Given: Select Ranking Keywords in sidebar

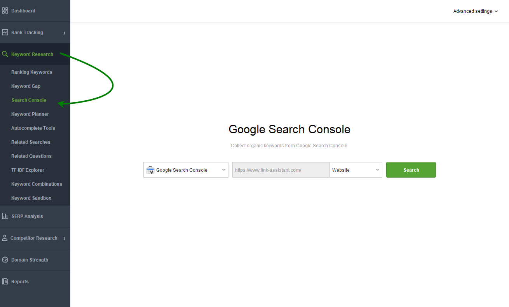Looking at the screenshot, I should click(x=32, y=72).
